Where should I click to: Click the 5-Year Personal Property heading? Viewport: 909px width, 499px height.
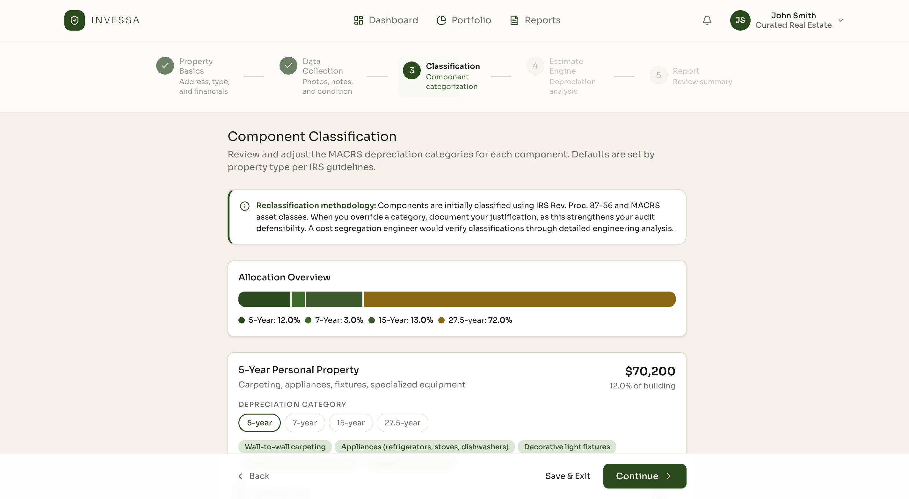click(x=299, y=370)
